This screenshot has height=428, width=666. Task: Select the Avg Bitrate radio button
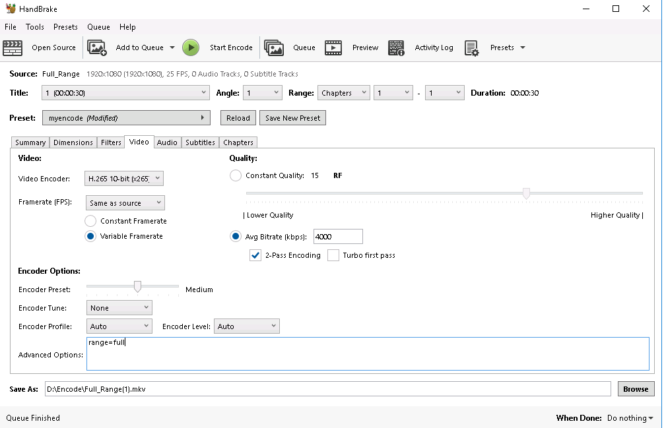pos(236,236)
